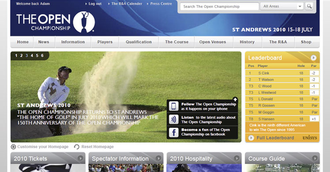Open the 2010 Tickets panel heading
Viewport: 330px width, 172px height.
[x=30, y=159]
